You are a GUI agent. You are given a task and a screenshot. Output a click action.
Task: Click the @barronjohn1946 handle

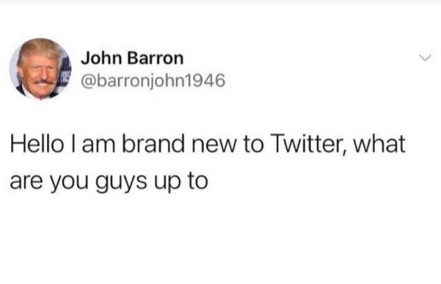pos(153,81)
